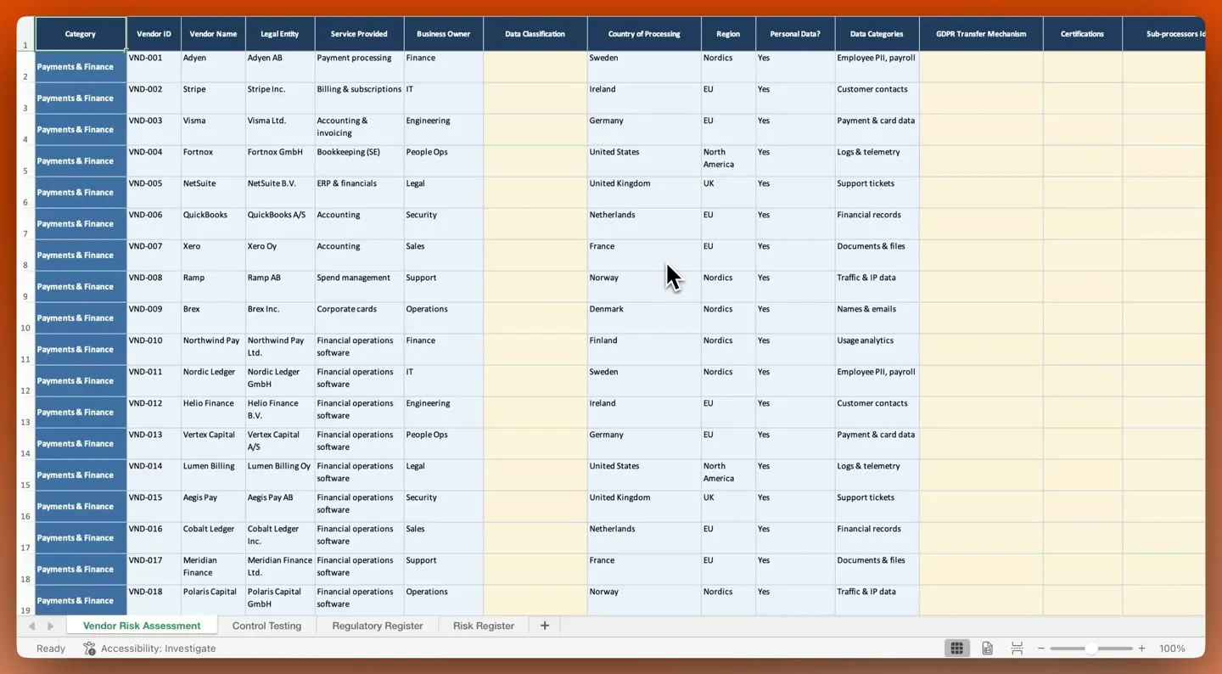Image resolution: width=1222 pixels, height=674 pixels.
Task: Select the Service Provided header cell
Action: tap(359, 34)
